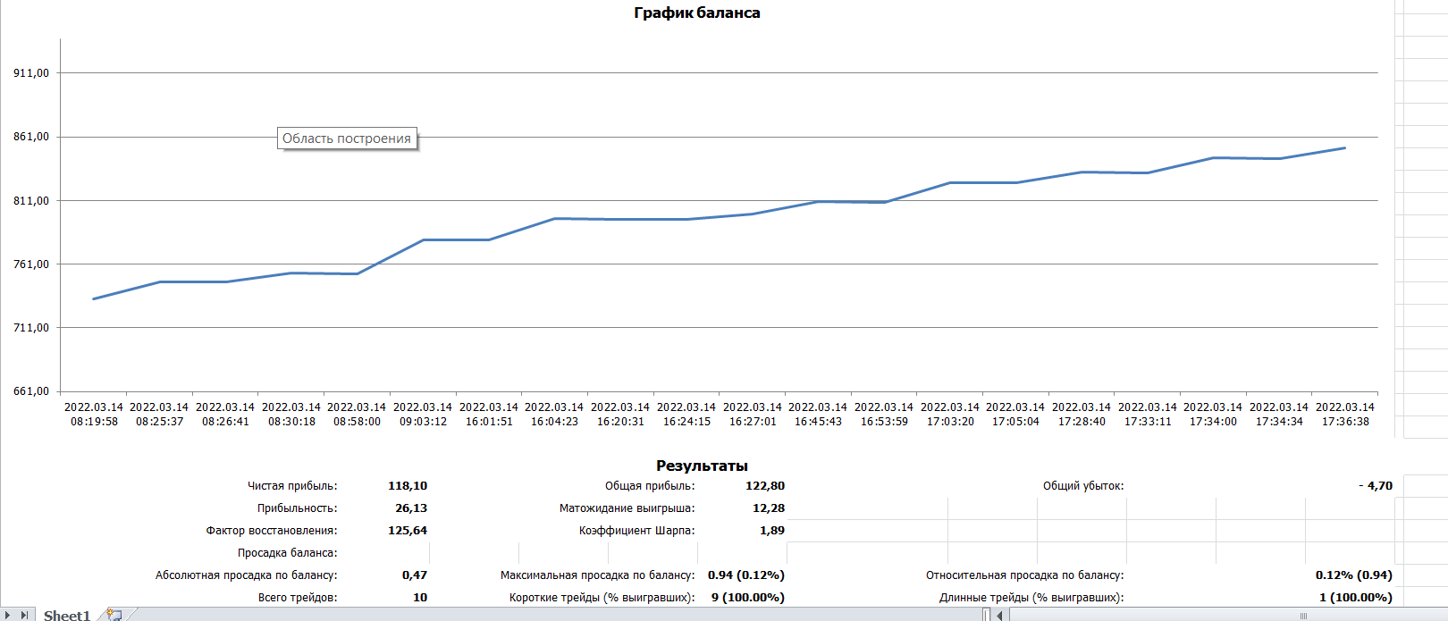Click the 17:33:11 date axis label
Screen dimensions: 1448x621
point(1148,415)
